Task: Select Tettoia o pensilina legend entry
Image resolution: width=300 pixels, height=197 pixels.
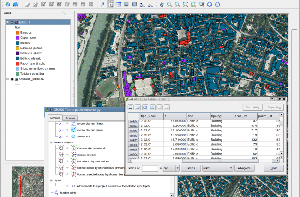Action: pyautogui.click(x=32, y=74)
